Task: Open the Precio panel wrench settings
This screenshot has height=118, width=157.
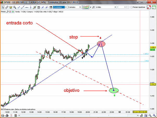Action: pyautogui.click(x=8, y=12)
